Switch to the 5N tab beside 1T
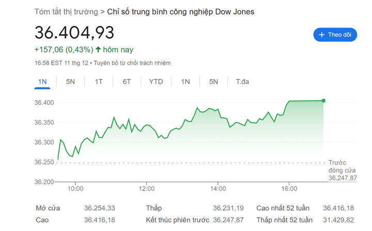 pos(70,82)
